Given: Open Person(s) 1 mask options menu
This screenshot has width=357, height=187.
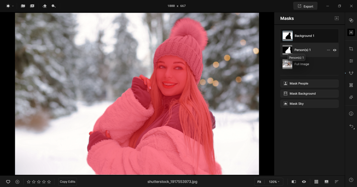Looking at the screenshot, I should pos(328,50).
